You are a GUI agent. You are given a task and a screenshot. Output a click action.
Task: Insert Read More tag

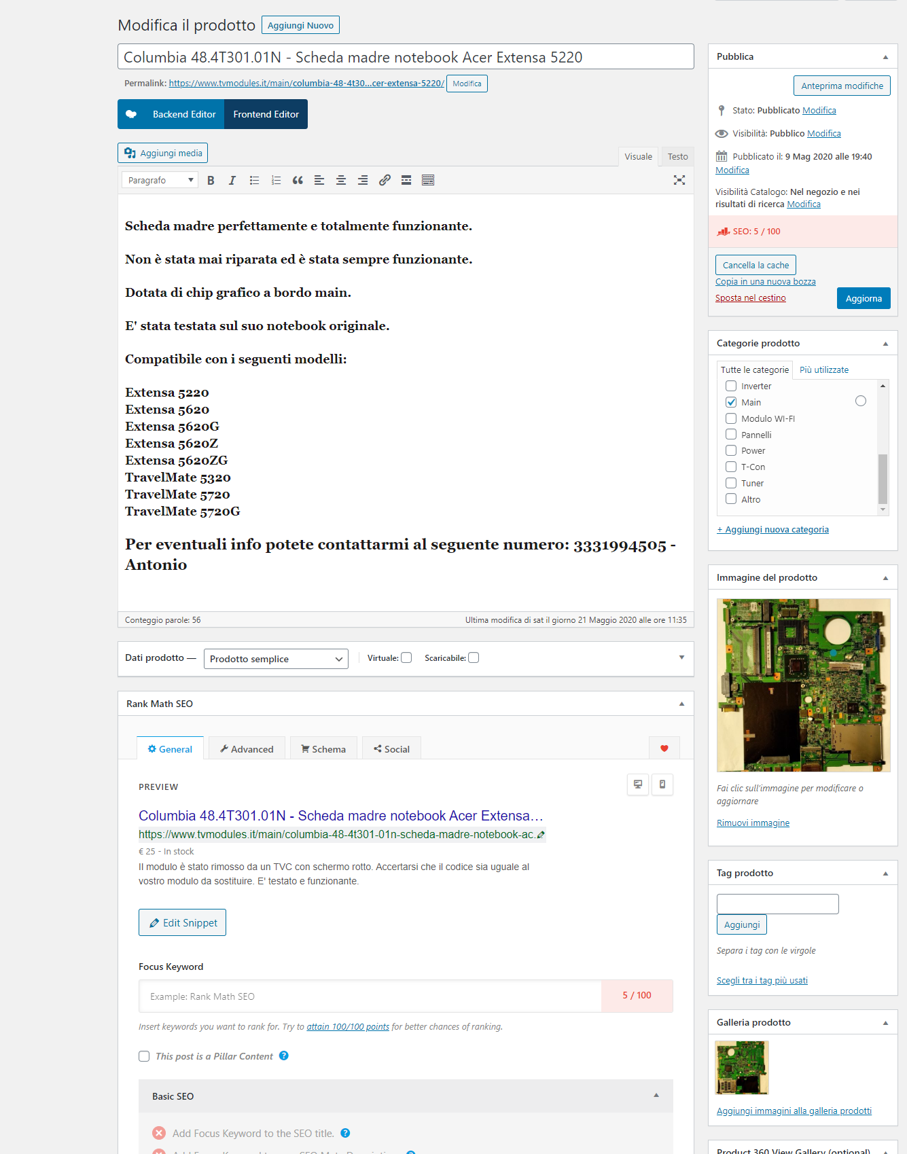click(406, 180)
